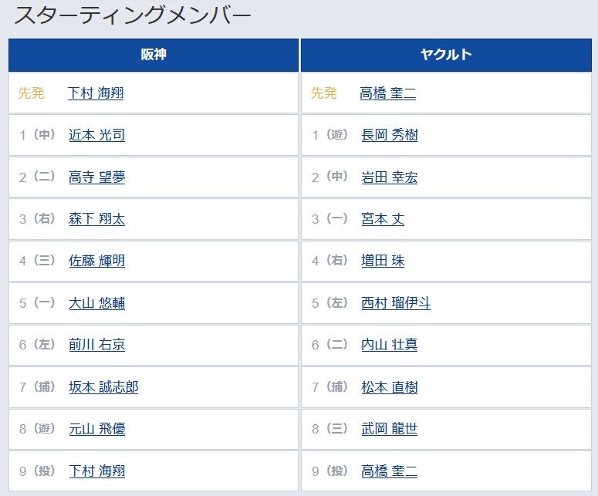This screenshot has width=598, height=496.
Task: Open Hanshin starting pitcher 下村 海翔 link
Action: pyautogui.click(x=96, y=93)
